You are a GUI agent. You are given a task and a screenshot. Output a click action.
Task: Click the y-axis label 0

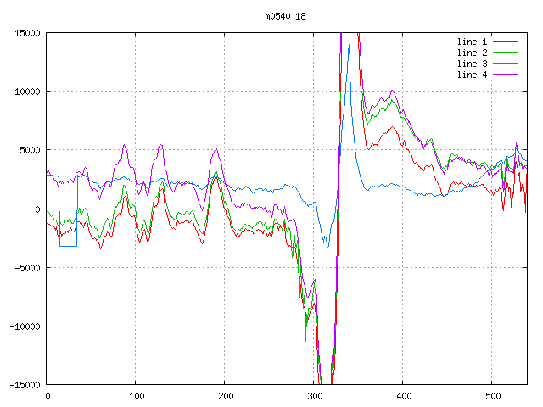click(x=37, y=209)
